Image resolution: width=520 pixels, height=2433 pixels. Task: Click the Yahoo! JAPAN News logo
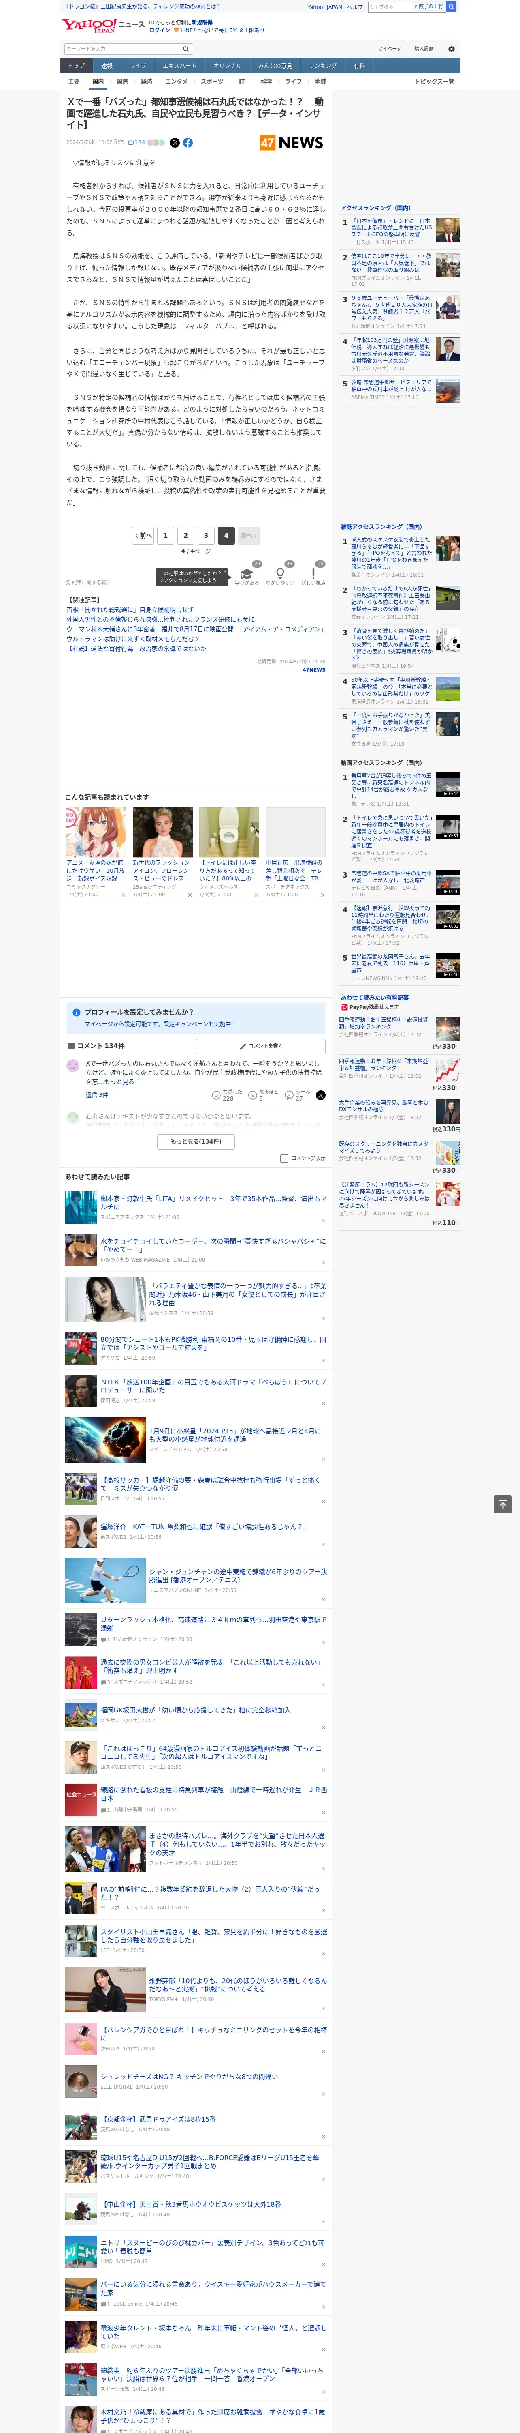point(103,26)
